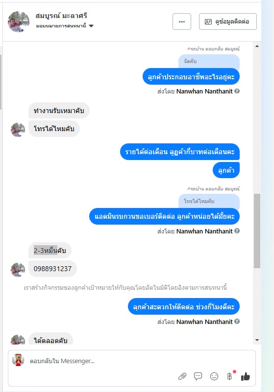Click the scrollbar up arrow
This screenshot has height=392, width=274.
(257, 46)
